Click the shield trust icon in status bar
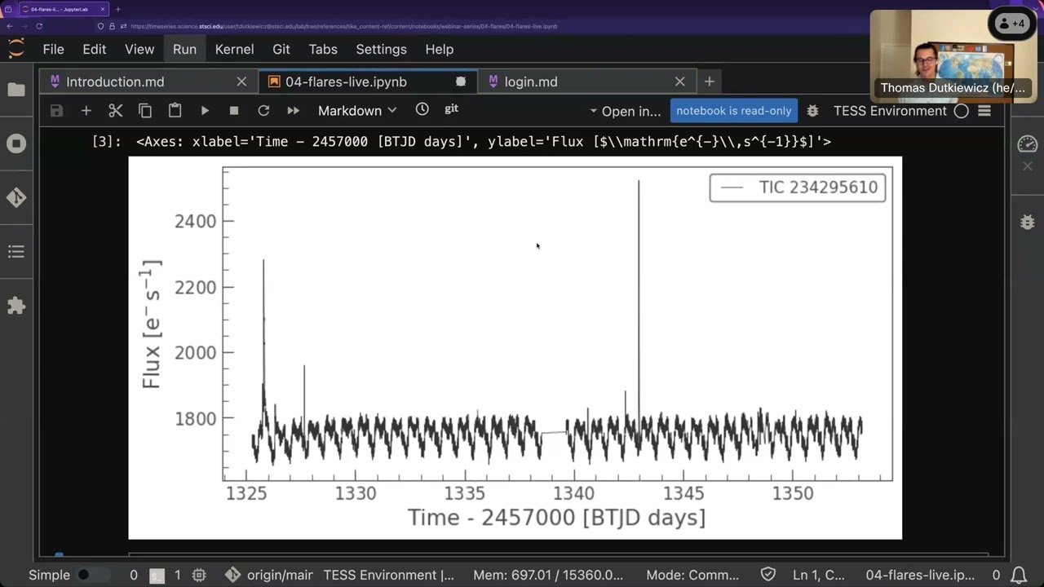Viewport: 1044px width, 587px height. 767,575
